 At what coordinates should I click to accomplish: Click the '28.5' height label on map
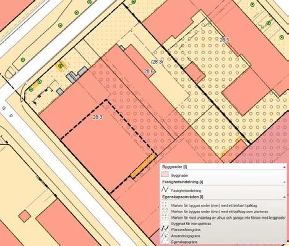(224, 39)
